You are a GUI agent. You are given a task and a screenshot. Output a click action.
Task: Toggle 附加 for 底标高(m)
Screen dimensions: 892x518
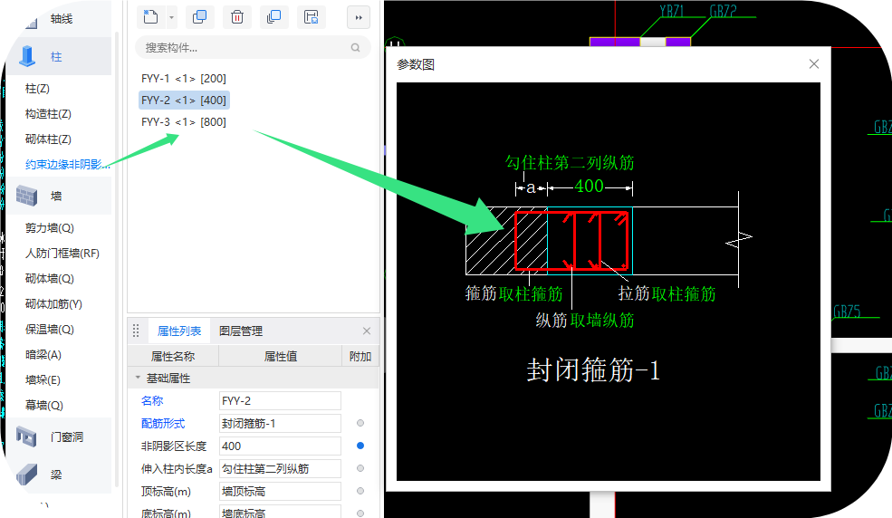[x=360, y=513]
